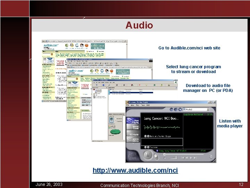
Task: Click the audible.com logo in the back browser
Action: click(x=51, y=45)
